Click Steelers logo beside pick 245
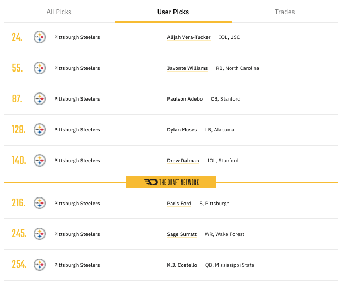Screen dimensions: 348x286 tap(40, 234)
